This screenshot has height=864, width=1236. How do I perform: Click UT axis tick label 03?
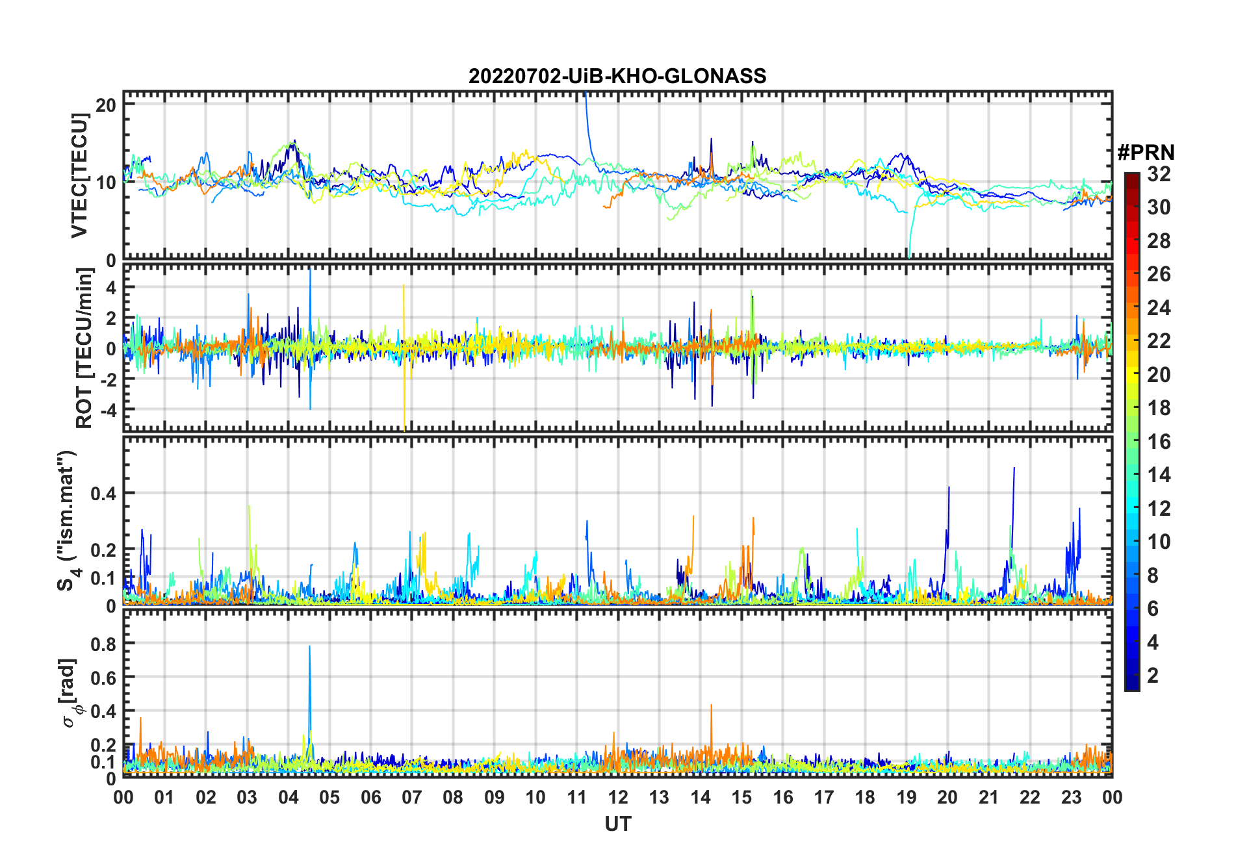click(247, 797)
